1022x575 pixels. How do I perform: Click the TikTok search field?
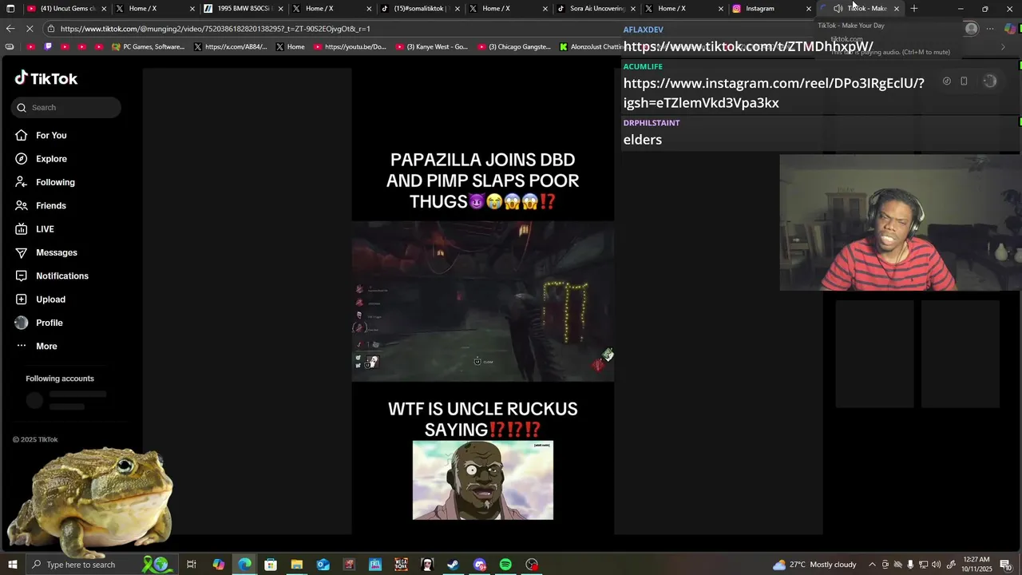coord(66,107)
